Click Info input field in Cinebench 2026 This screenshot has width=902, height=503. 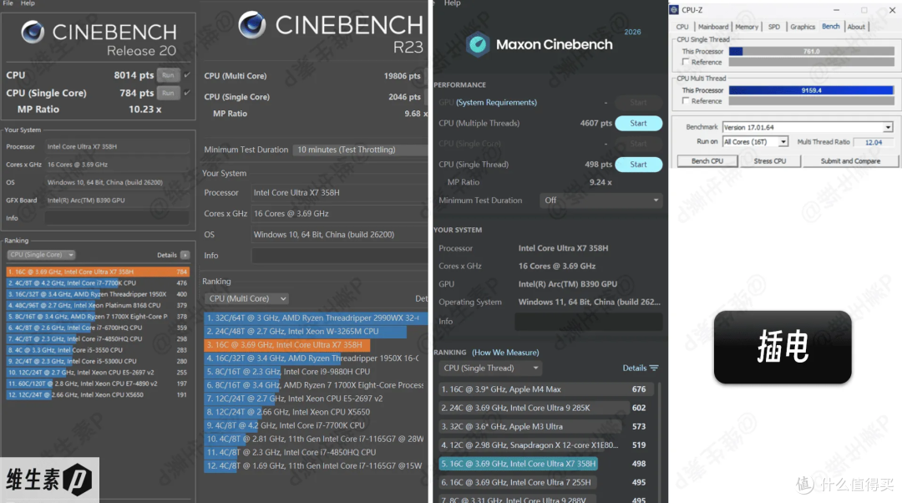589,321
